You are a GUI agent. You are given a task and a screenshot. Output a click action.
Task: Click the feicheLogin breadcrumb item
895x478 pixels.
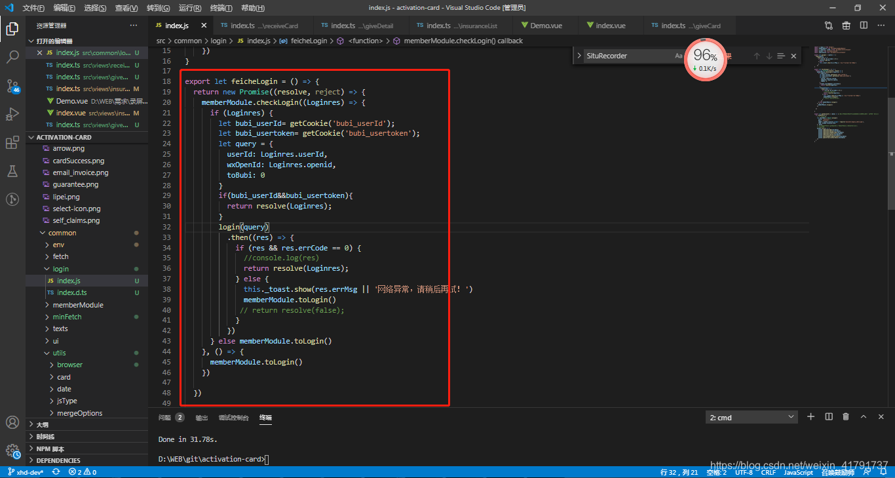point(307,41)
